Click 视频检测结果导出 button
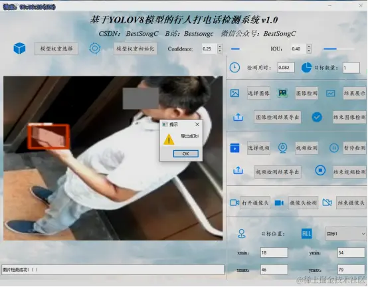The height and width of the screenshot is (287, 368). (x=278, y=172)
